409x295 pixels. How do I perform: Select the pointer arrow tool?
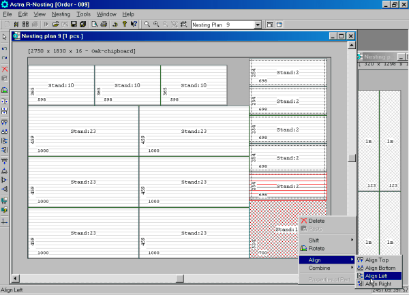tap(5, 37)
